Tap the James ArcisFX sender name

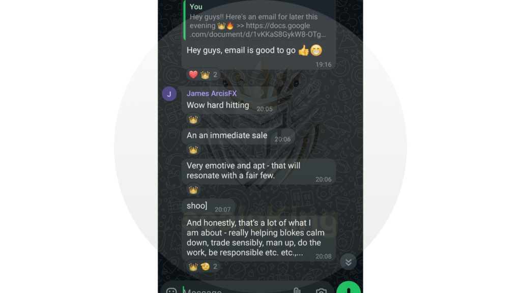[212, 94]
